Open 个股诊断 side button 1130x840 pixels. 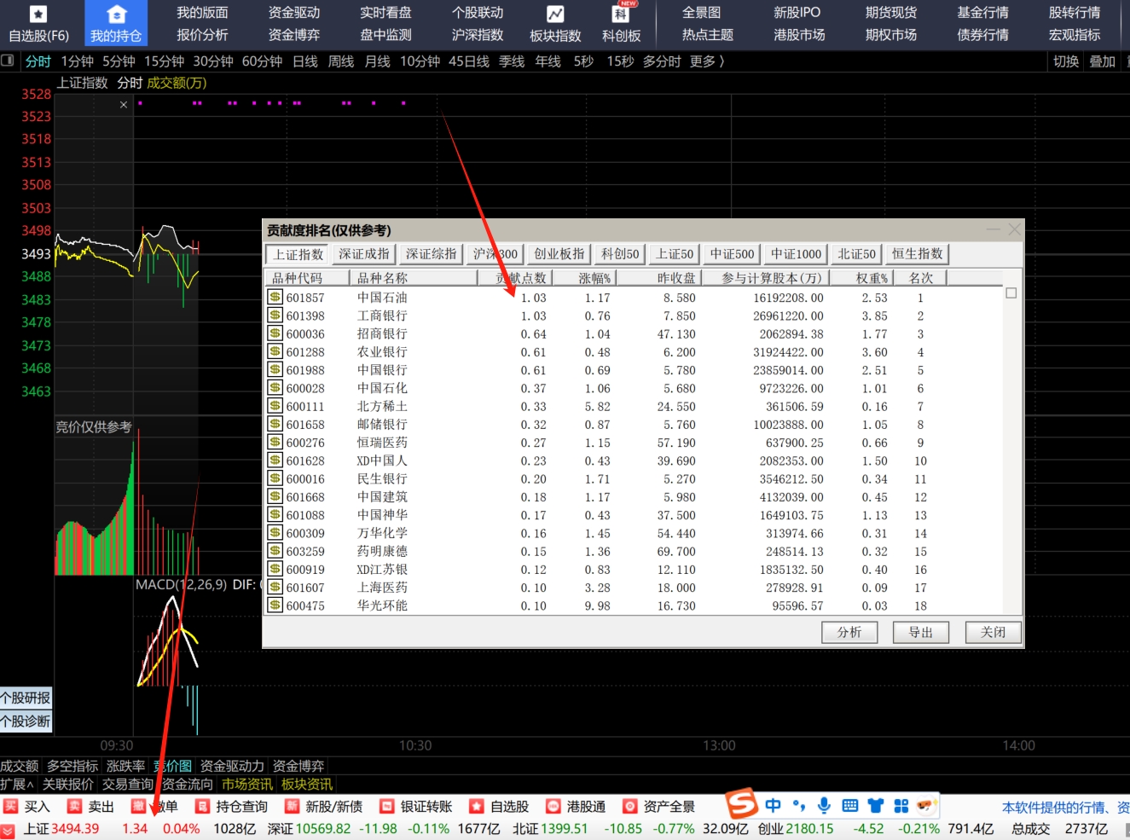click(x=26, y=721)
